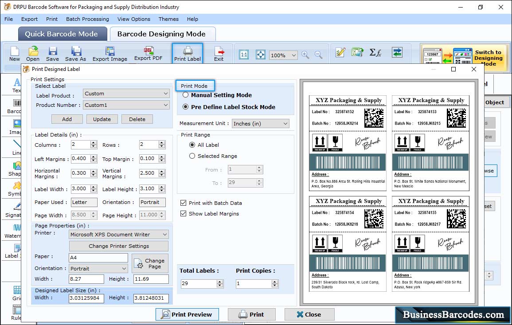The height and width of the screenshot is (325, 512).
Task: Click the Export Image icon
Action: [x=110, y=54]
